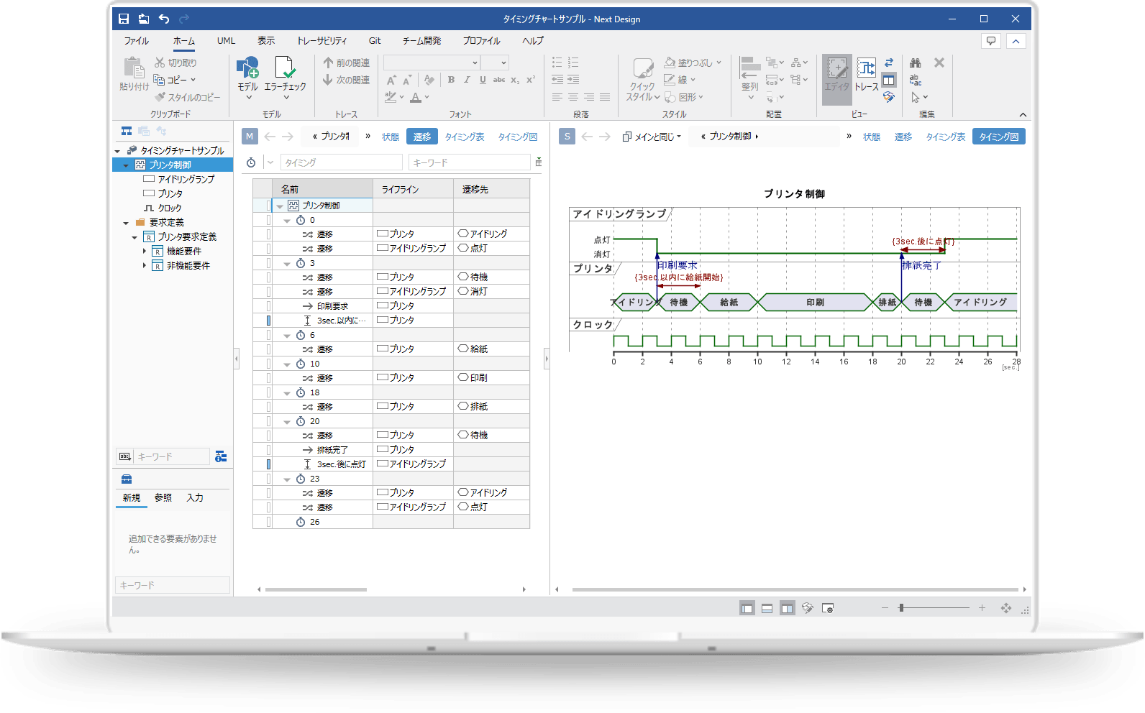The width and height of the screenshot is (1145, 713).
Task: Click the undo arrow in title bar
Action: tap(164, 19)
